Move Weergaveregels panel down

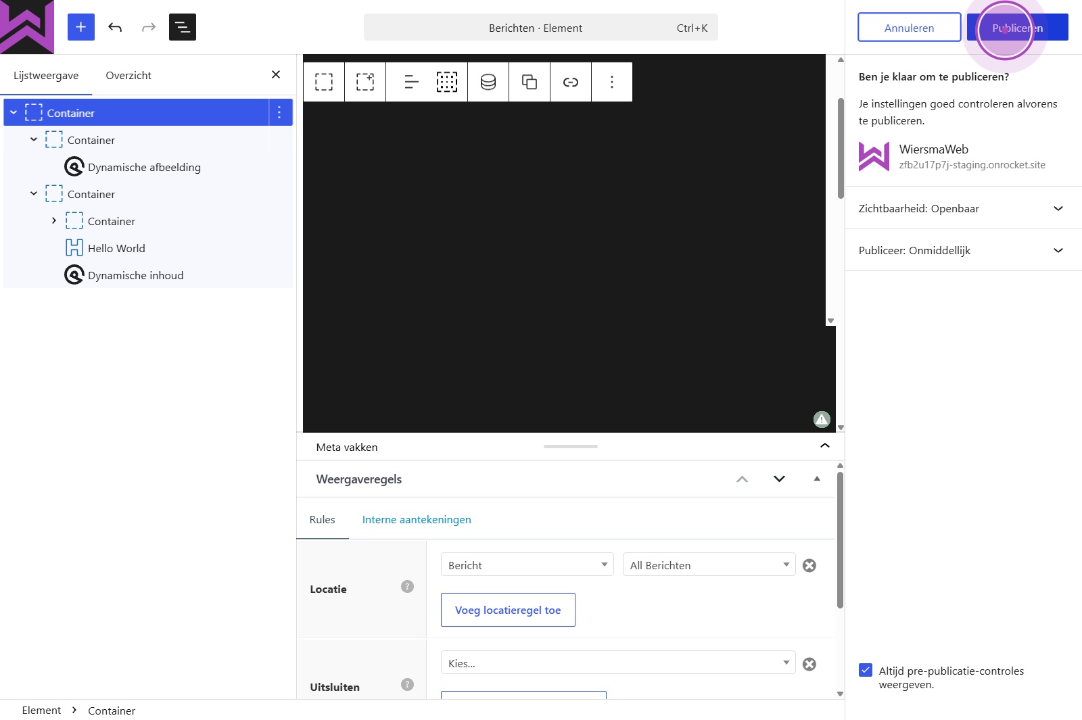click(779, 479)
